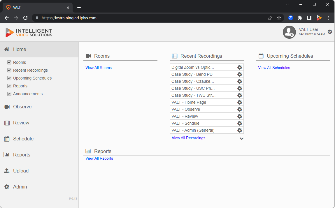Click the VALT browser tab
Viewport: 335px width, 208px height.
pos(38,8)
